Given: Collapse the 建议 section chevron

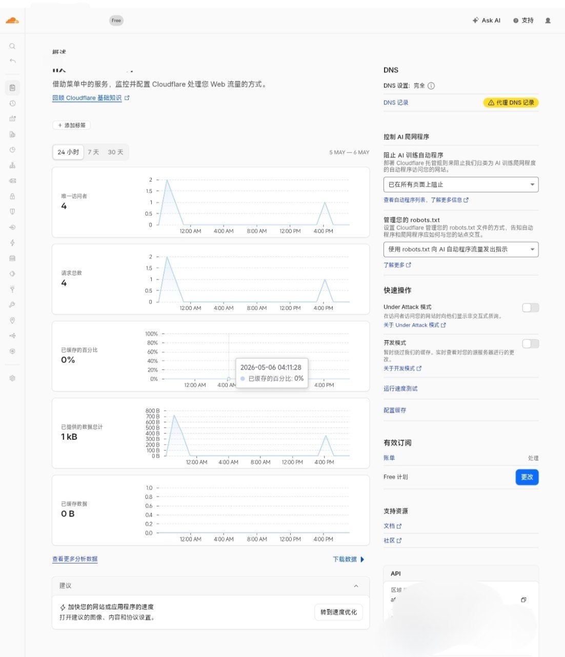Looking at the screenshot, I should pyautogui.click(x=356, y=586).
